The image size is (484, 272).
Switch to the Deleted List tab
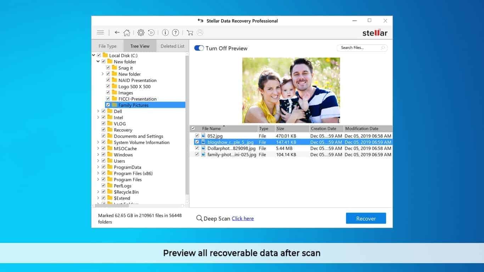point(173,46)
